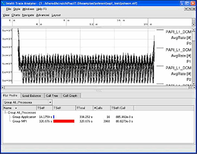Switch to the Load Balance tab
This screenshot has width=197, height=154.
(x=32, y=96)
